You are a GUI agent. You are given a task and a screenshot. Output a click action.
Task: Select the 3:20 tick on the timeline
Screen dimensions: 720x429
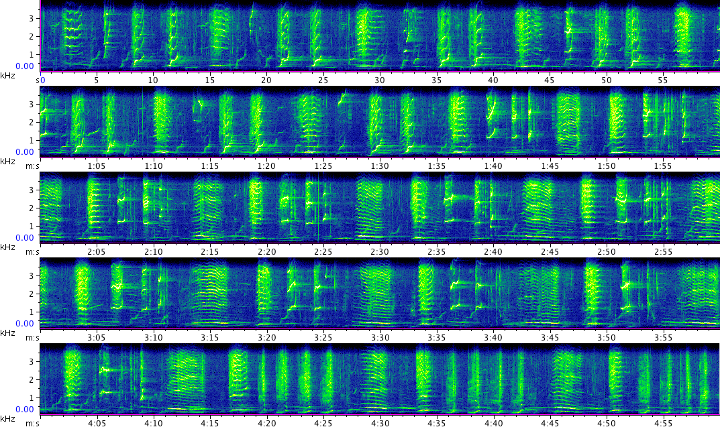pos(266,337)
